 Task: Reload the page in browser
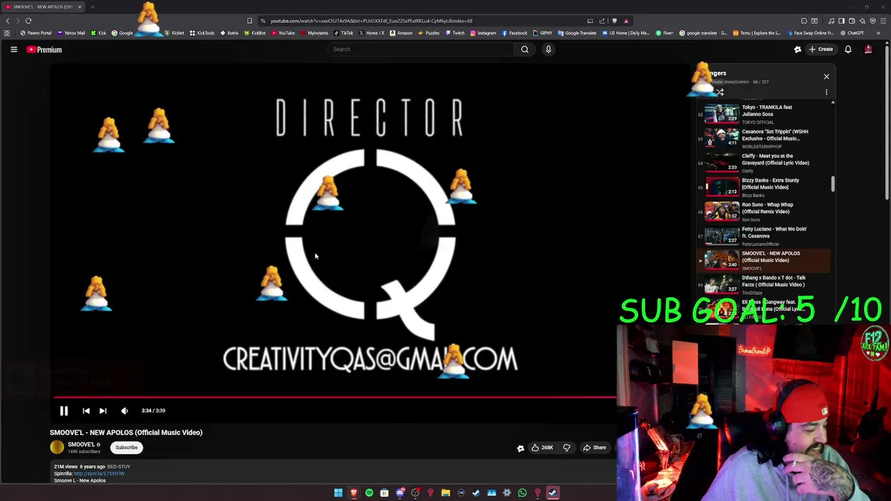tap(29, 21)
